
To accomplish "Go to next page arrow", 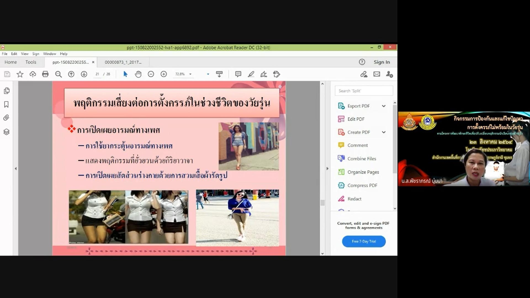I will coord(84,74).
